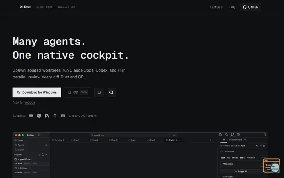284x178 pixels.
Task: Switch to the Chat 4 tab
Action: point(132,140)
